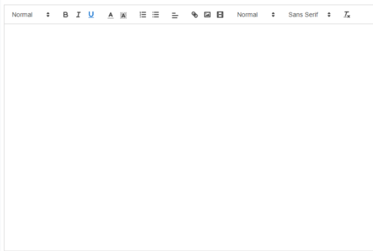This screenshot has height=251, width=373.
Task: Insert a numbered ordered list
Action: tap(143, 15)
